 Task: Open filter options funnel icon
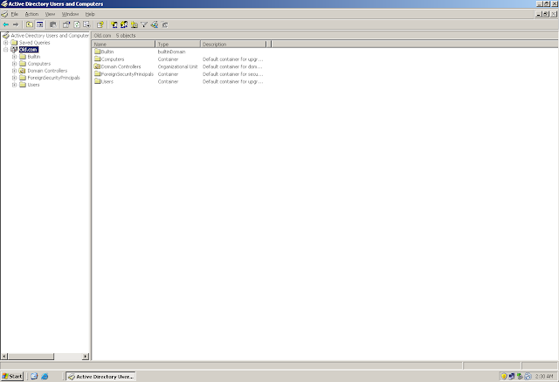coord(144,24)
